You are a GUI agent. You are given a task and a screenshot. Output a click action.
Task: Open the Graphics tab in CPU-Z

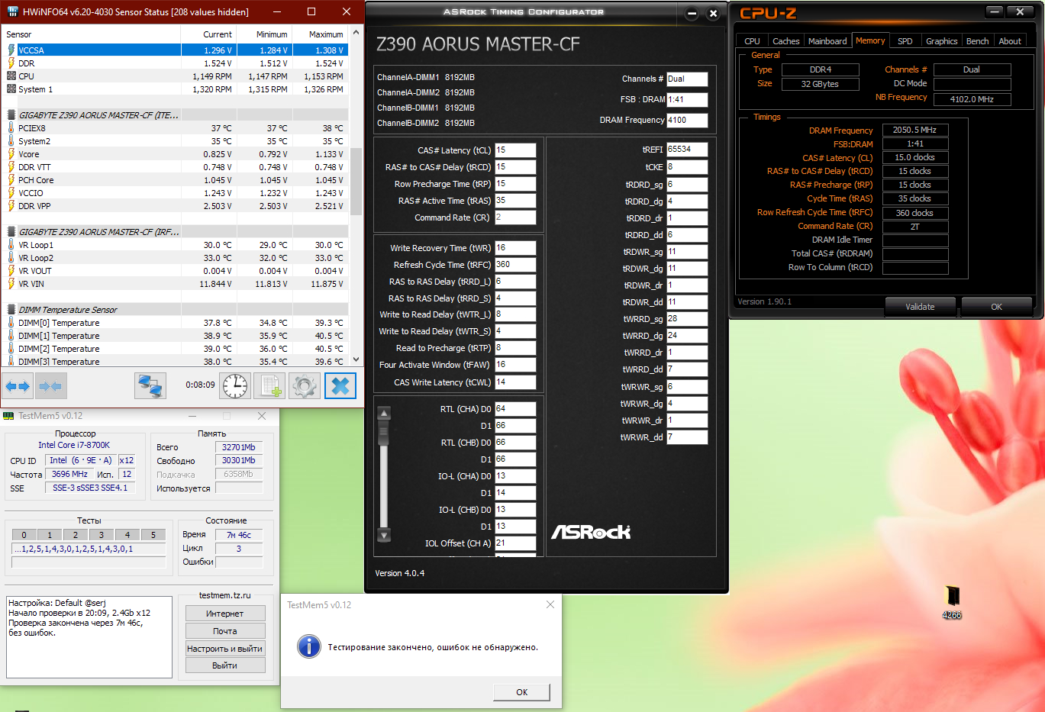(941, 41)
